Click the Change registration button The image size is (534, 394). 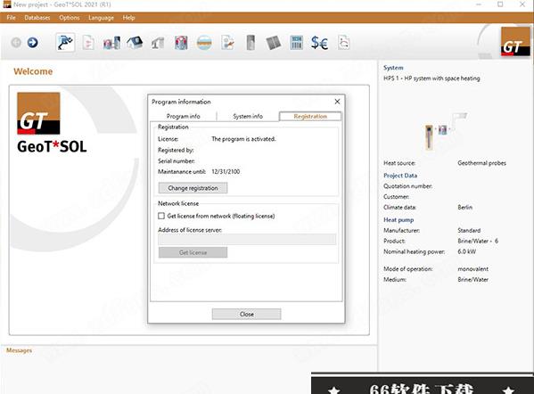(x=193, y=188)
